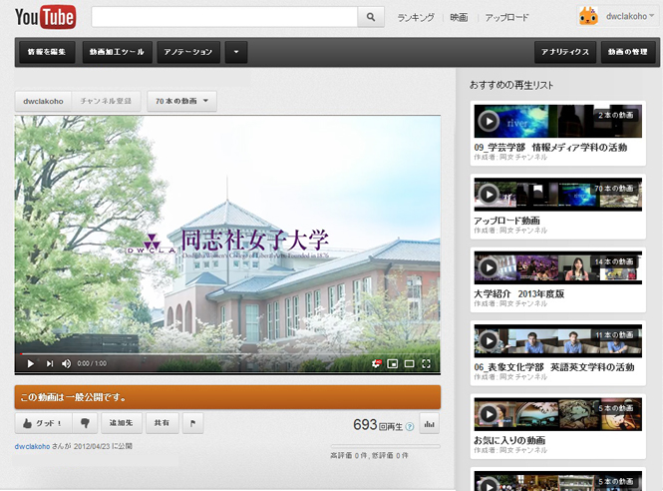Open the アップロード動画 playlist title

point(506,221)
